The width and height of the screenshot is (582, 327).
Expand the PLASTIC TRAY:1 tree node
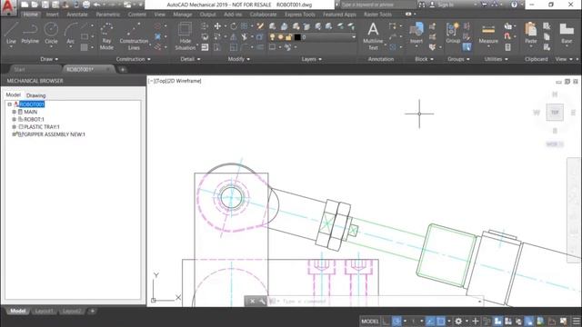click(x=15, y=126)
